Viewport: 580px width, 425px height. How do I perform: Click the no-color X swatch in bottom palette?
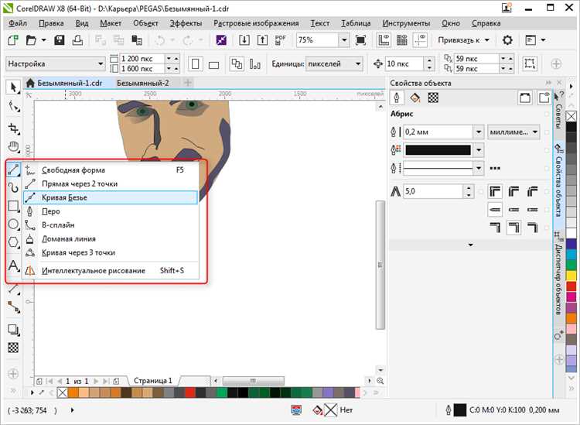(62, 392)
